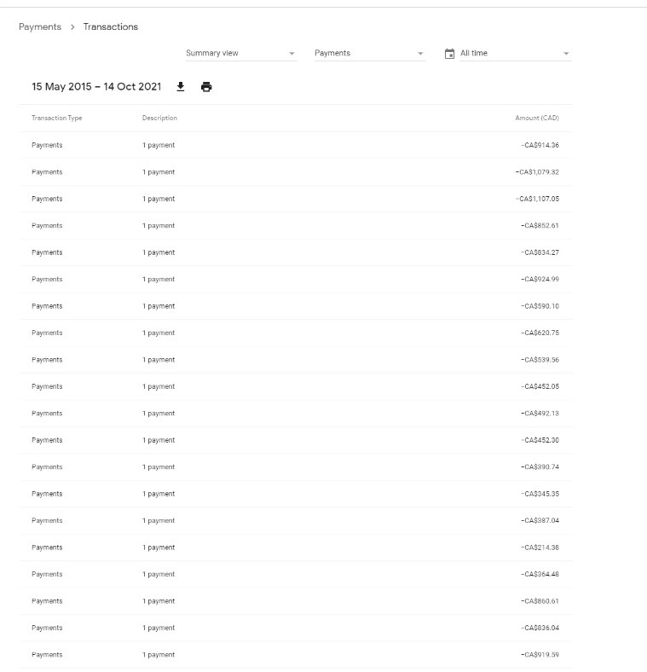This screenshot has width=647, height=672.
Task: Click the Transactions breadcrumb item
Action: point(110,26)
